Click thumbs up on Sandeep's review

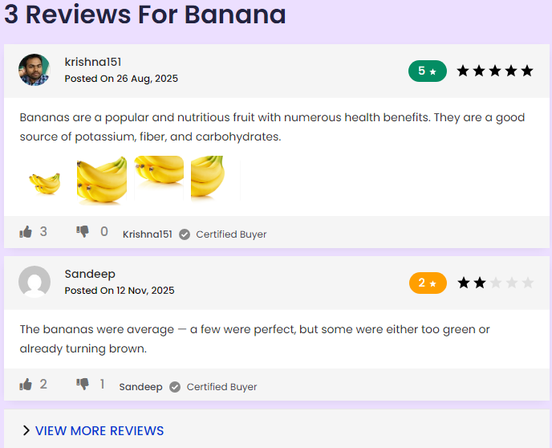pos(26,385)
